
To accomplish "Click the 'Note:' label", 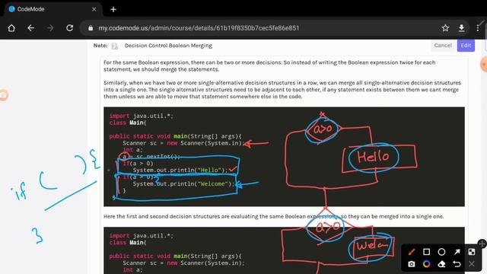I will click(x=100, y=46).
